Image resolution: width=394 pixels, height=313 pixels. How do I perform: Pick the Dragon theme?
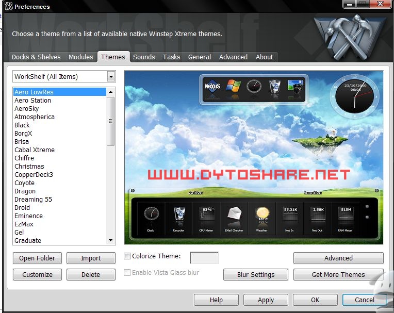click(60, 191)
